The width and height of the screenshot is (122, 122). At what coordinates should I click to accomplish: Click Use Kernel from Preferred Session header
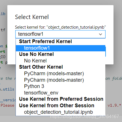click(61, 99)
